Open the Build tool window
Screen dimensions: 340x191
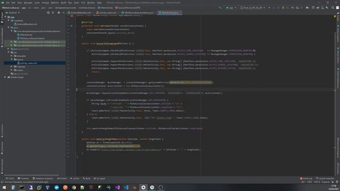tap(87, 178)
